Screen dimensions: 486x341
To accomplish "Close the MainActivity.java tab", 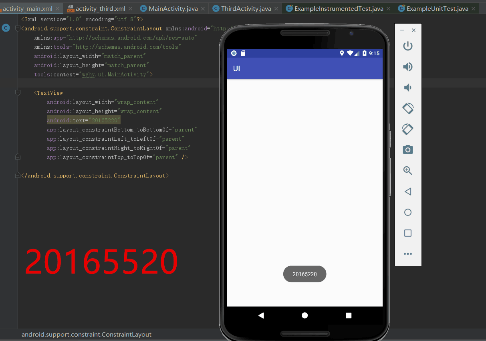I will (x=203, y=8).
